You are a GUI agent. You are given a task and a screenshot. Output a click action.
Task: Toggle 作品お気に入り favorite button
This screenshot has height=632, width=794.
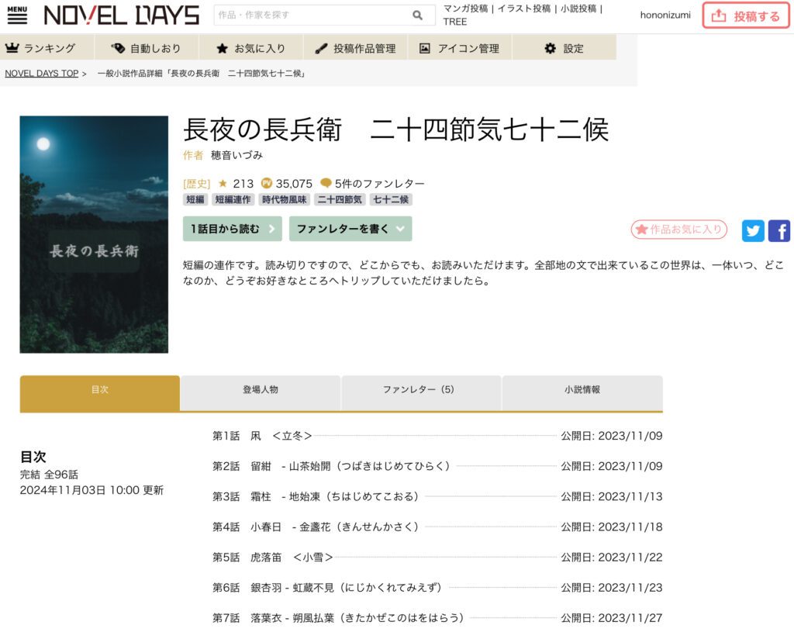click(678, 230)
